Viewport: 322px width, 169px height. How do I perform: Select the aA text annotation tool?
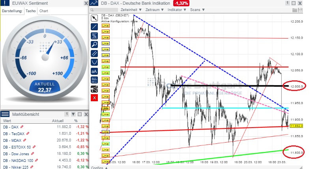point(94,71)
